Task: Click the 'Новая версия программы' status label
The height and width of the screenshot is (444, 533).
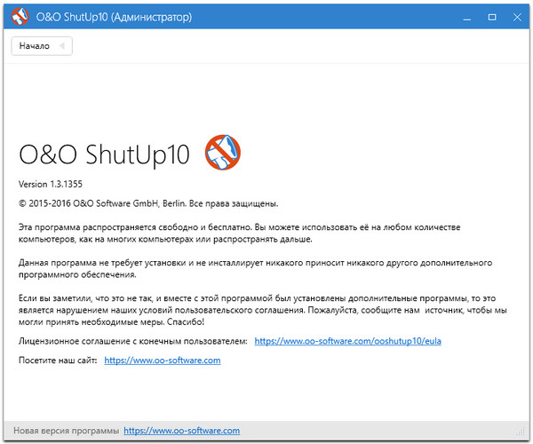Action: [x=67, y=431]
